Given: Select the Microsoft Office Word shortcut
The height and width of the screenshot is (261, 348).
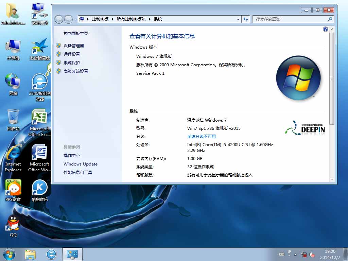Looking at the screenshot, I should [39, 158].
